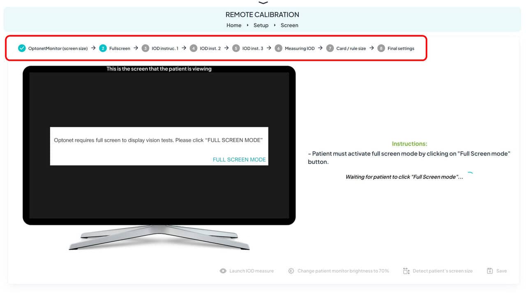Open the IOD inst. 3 step
The width and height of the screenshot is (526, 296).
tap(252, 48)
